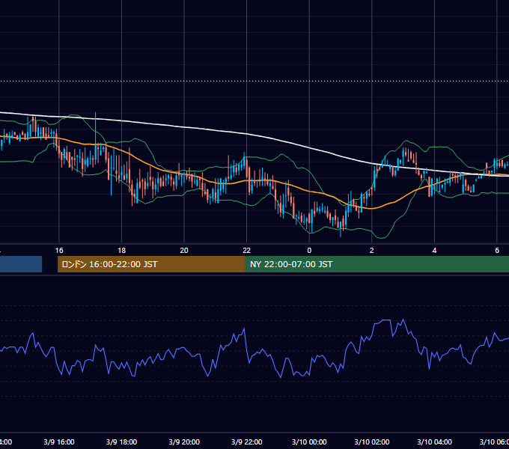Click the 20 hour label on upper axis
The height and width of the screenshot is (449, 509).
click(184, 250)
